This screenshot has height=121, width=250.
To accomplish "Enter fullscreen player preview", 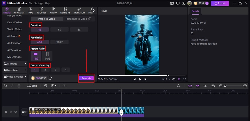I will 184,79.
